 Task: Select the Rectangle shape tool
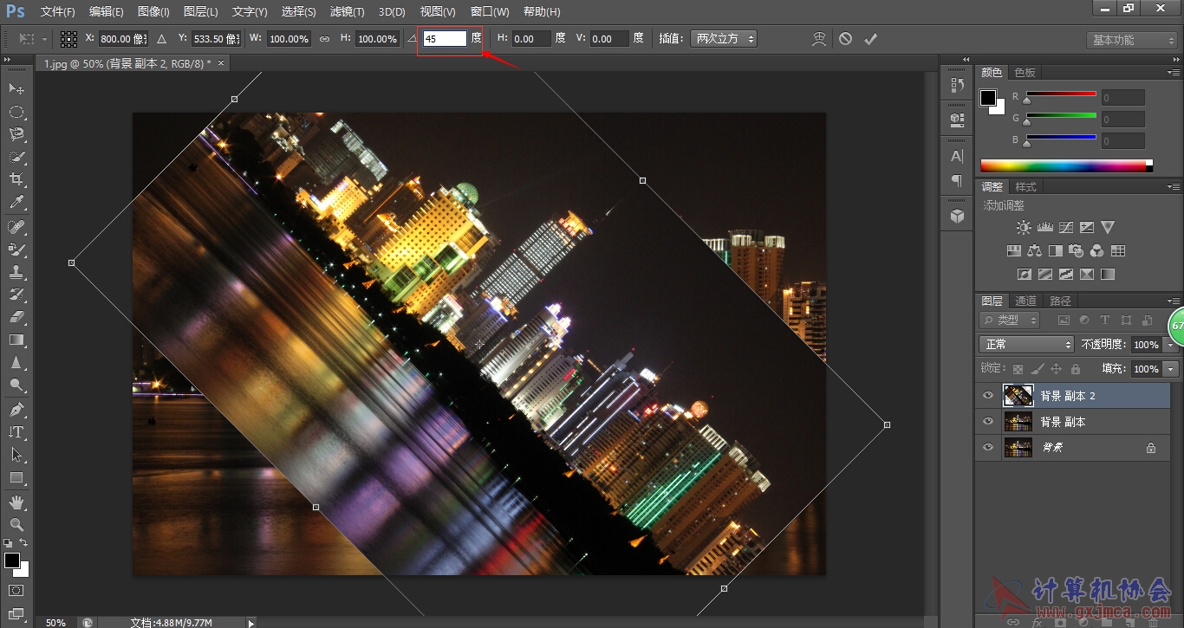(x=16, y=477)
